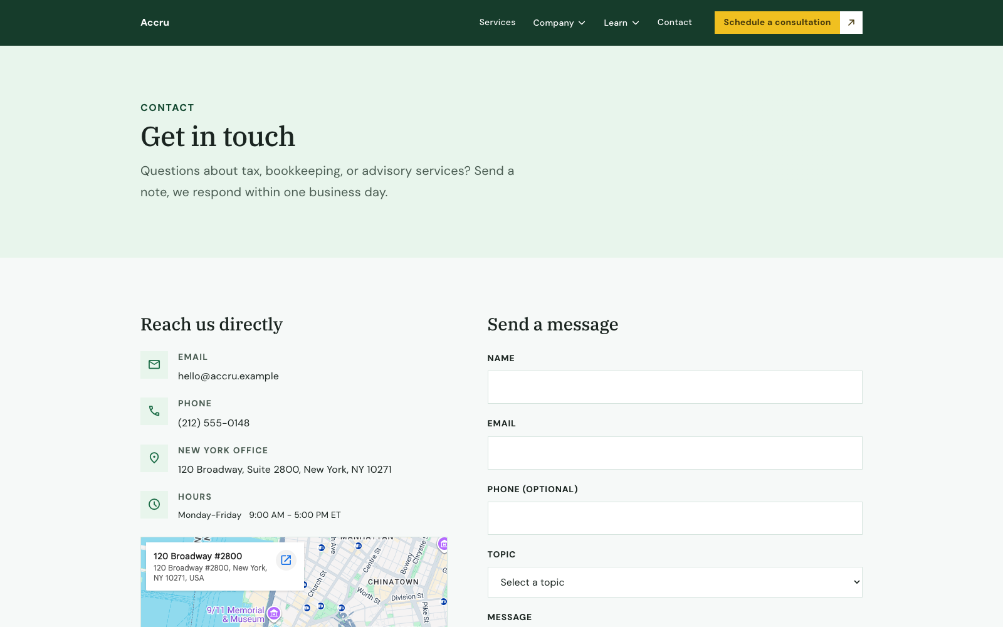Click Schedule a consultation button

[777, 23]
